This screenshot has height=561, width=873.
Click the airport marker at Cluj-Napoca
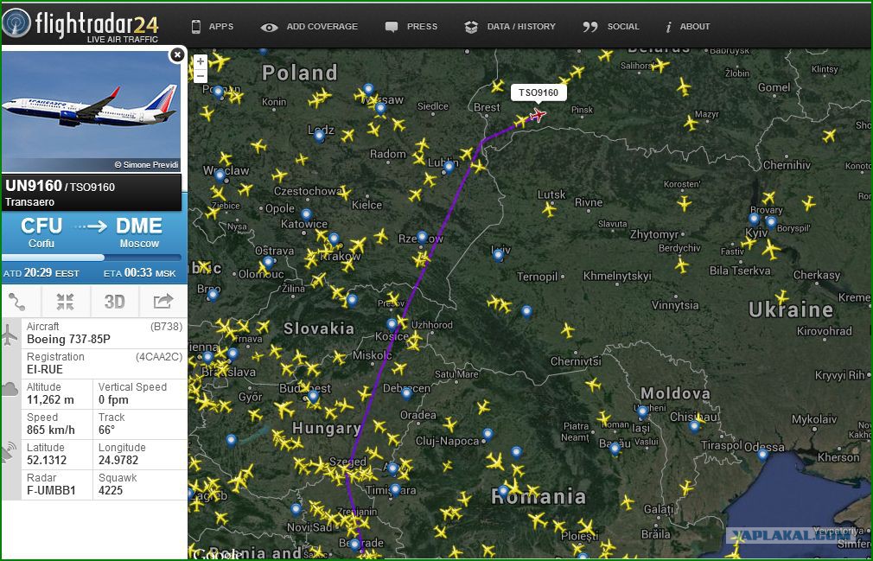(487, 434)
